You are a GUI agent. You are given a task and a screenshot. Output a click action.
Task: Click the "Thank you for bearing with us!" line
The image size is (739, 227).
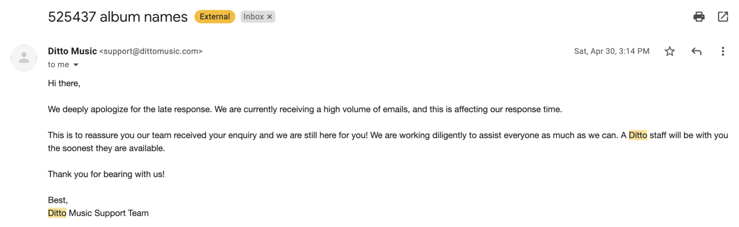(106, 174)
